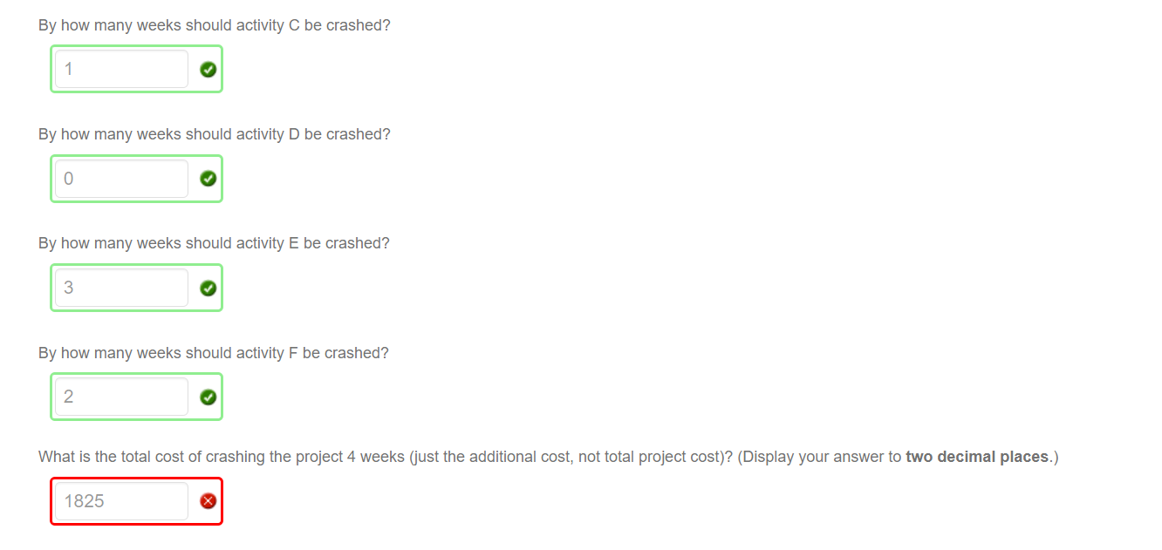The height and width of the screenshot is (550, 1162).
Task: Click the green checkmark beside activity E's answer
Action: point(208,287)
